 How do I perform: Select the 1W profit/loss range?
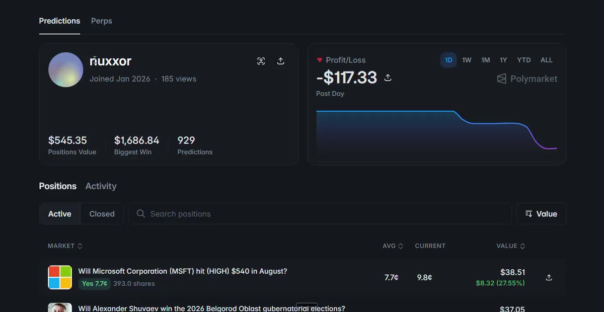click(467, 60)
